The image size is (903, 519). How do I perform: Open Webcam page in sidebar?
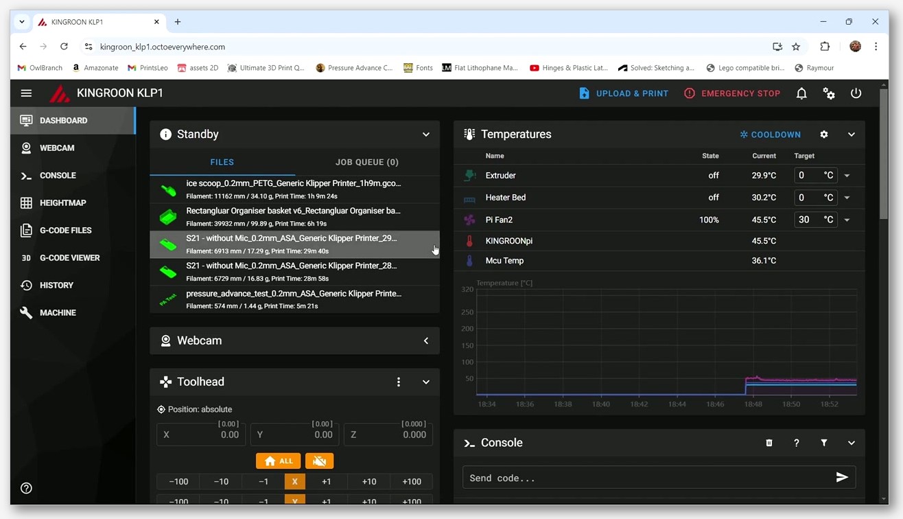73,148
